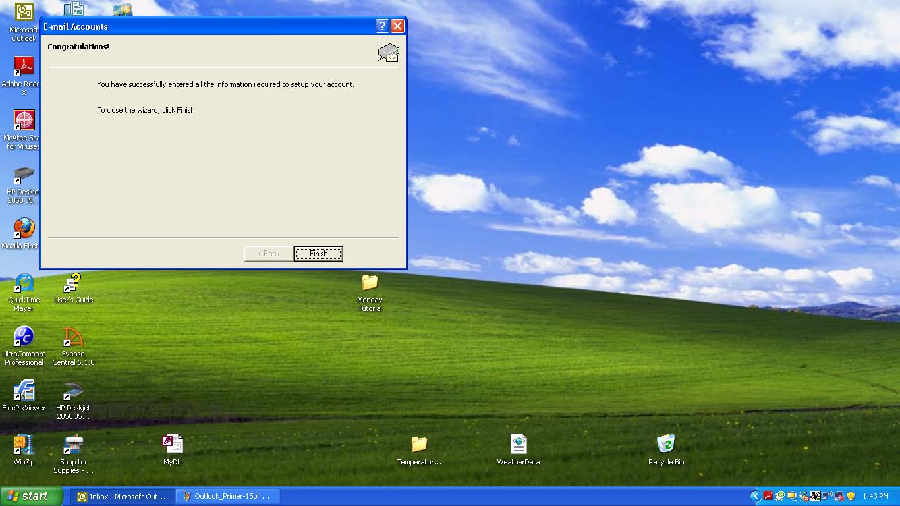Launch Adobe Reader X from desktop

point(24,67)
